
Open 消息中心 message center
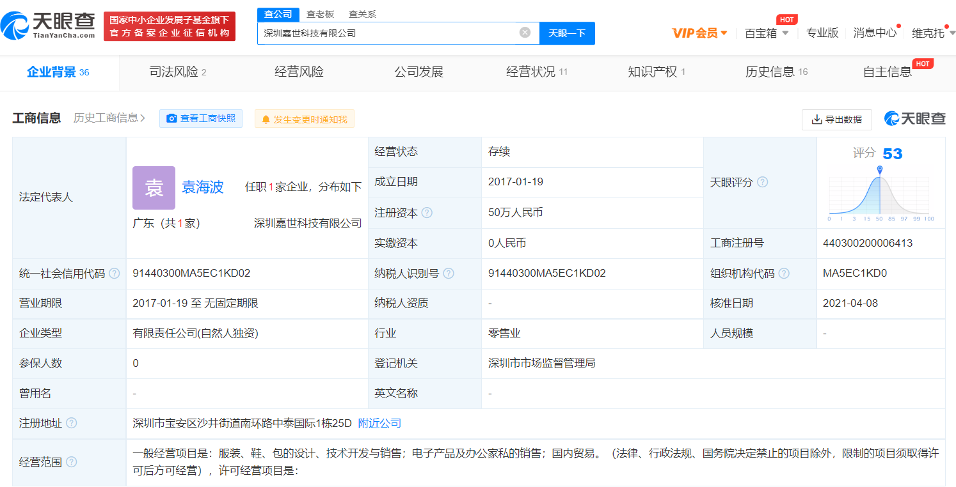(x=875, y=33)
